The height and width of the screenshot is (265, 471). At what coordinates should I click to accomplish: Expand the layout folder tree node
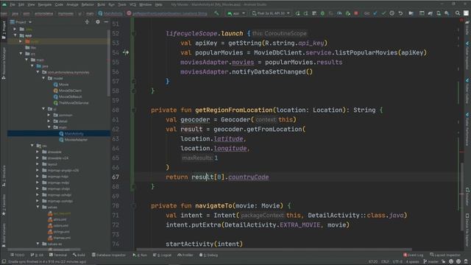click(x=38, y=164)
